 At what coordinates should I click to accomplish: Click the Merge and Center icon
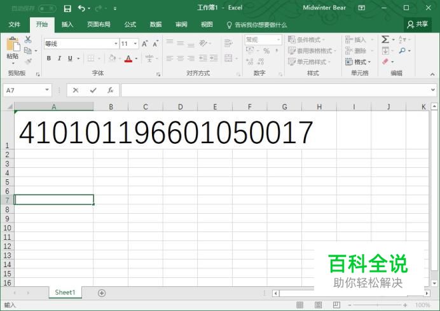point(228,59)
